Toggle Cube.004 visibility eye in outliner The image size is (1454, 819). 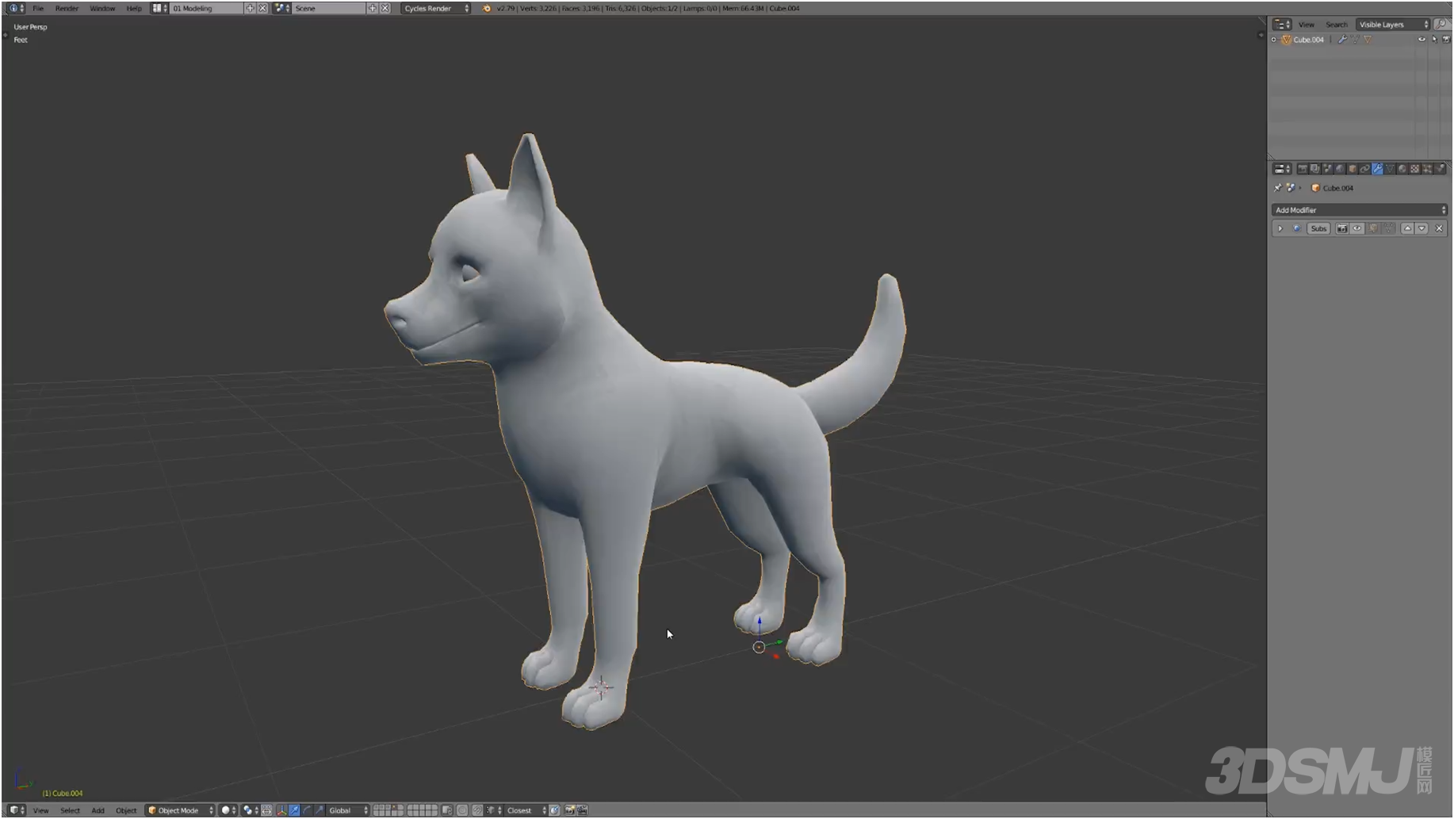click(x=1421, y=40)
